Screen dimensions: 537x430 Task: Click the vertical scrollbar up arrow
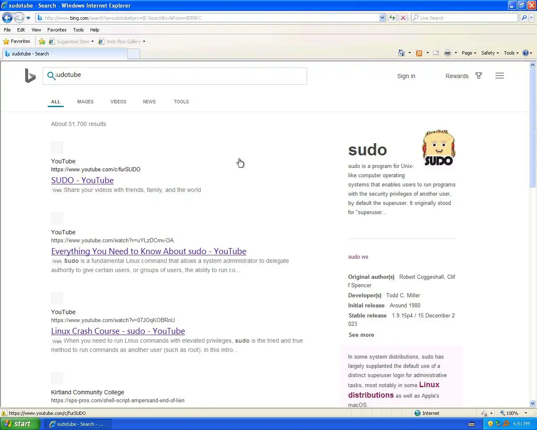point(533,65)
